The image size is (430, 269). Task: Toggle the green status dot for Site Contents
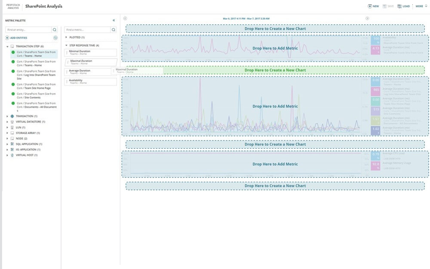(x=12, y=95)
